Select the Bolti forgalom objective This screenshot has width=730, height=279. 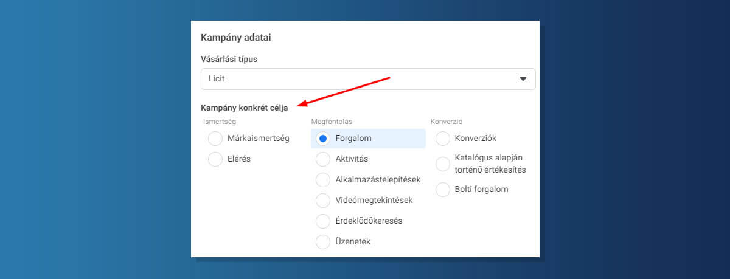click(443, 190)
